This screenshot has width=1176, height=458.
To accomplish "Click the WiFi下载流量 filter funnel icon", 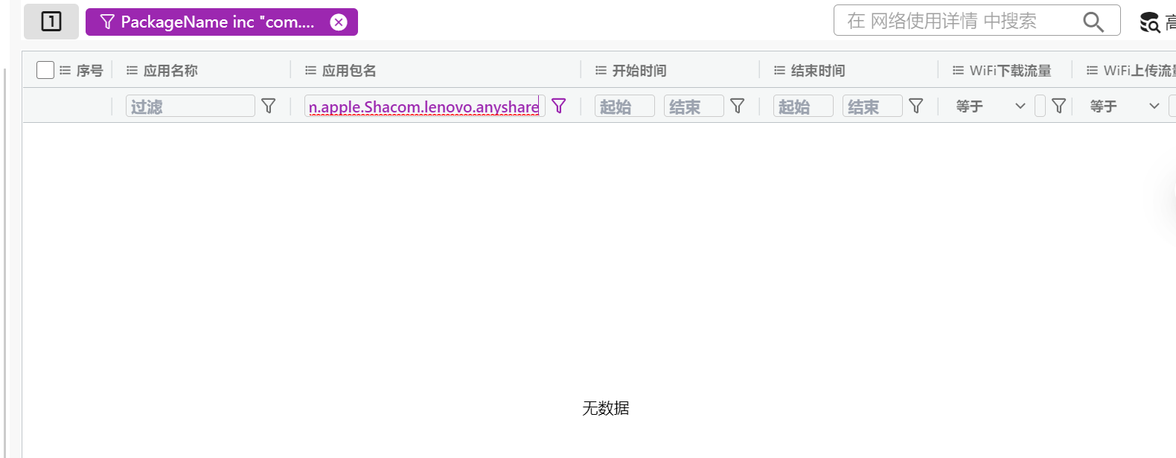I will pos(1059,106).
